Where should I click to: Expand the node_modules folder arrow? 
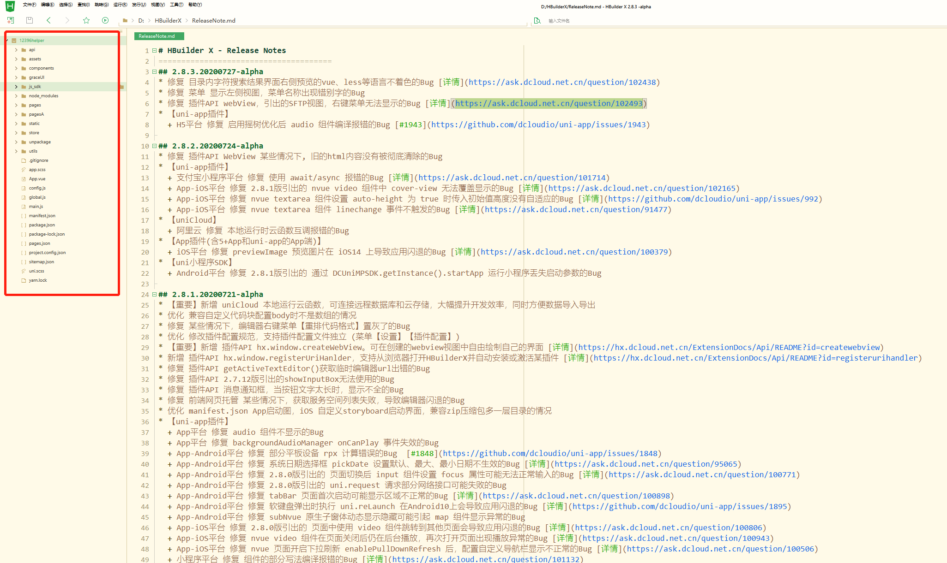(x=16, y=96)
